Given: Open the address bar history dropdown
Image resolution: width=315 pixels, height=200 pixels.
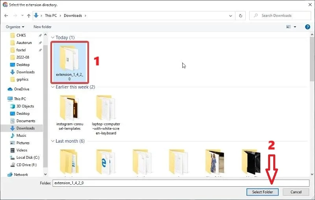Looking at the screenshot, I should [x=230, y=16].
